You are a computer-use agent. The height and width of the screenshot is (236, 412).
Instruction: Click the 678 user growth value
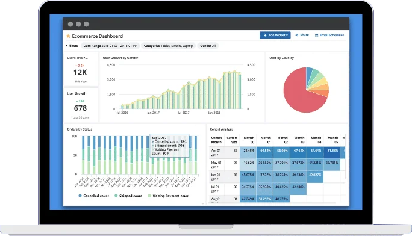tap(80, 108)
